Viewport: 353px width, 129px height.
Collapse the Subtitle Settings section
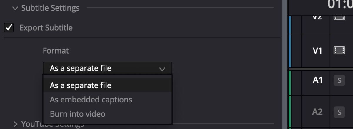(15, 8)
